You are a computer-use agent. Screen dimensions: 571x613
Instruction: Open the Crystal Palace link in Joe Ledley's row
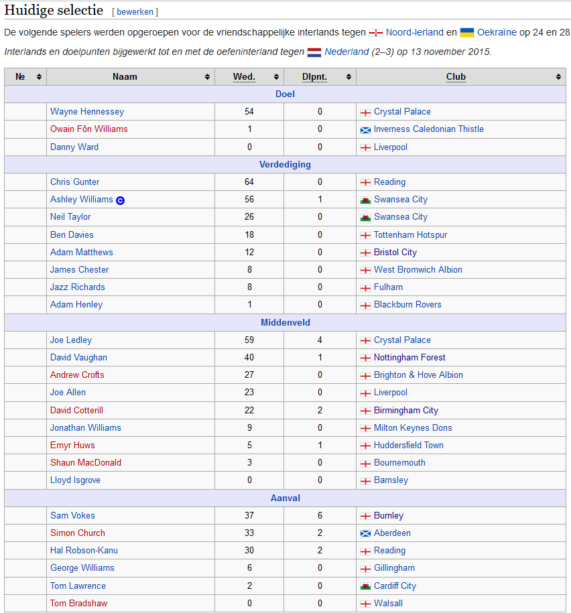click(x=402, y=340)
